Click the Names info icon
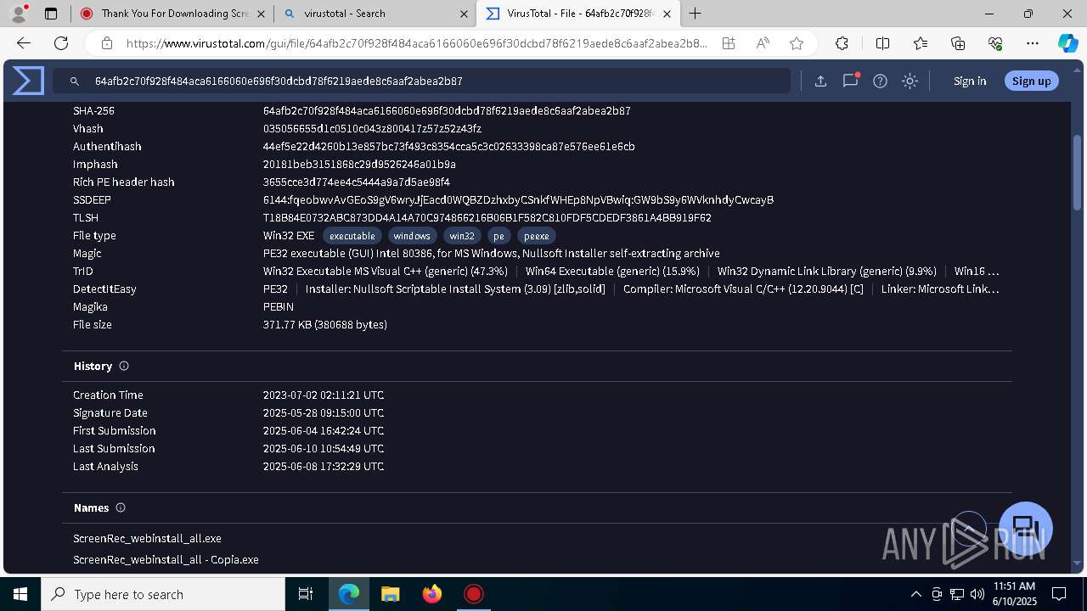1087x611 pixels. [120, 507]
